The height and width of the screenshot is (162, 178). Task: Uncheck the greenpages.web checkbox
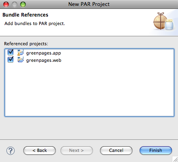pos(10,60)
